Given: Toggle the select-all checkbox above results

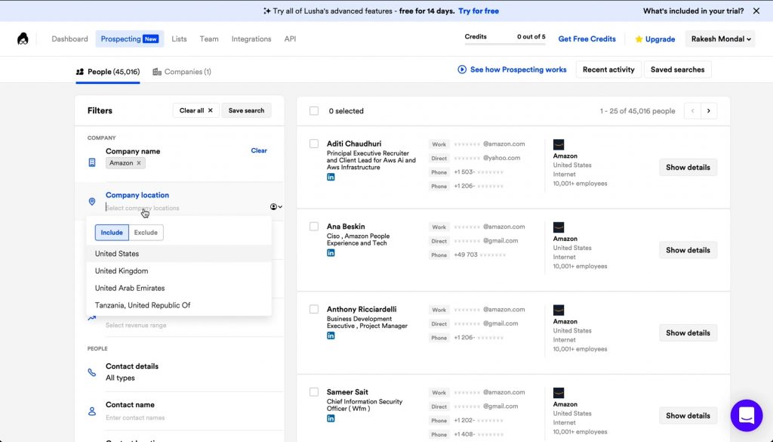Looking at the screenshot, I should [313, 110].
